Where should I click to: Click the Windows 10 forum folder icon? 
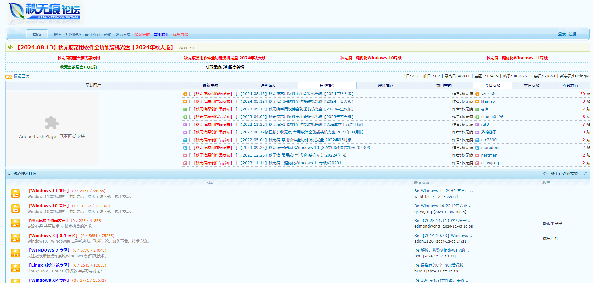coord(15,208)
